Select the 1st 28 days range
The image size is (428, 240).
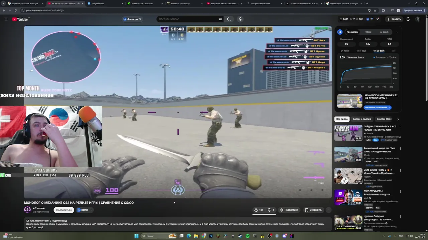tap(379, 51)
